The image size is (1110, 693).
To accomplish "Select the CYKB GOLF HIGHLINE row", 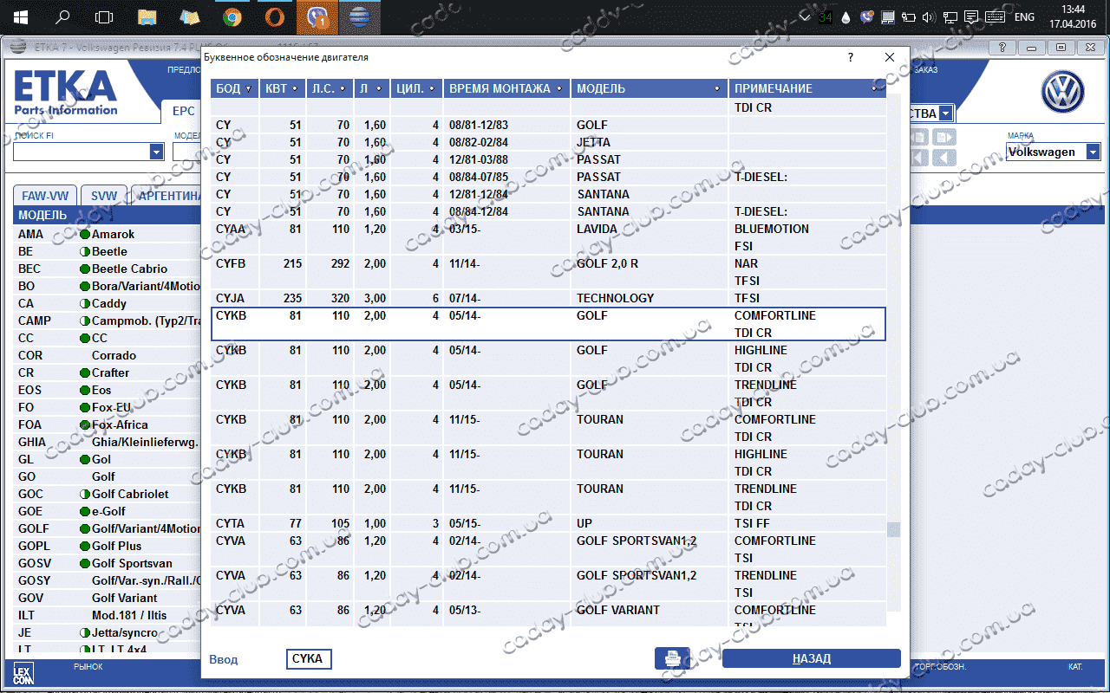I will pyautogui.click(x=548, y=359).
